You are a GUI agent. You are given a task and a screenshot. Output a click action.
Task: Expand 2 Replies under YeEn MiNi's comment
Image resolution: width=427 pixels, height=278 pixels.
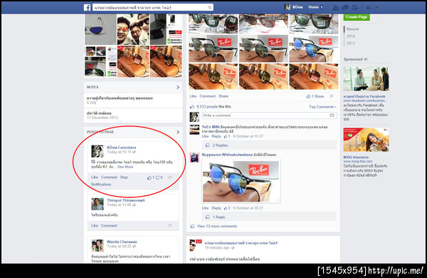(x=220, y=145)
